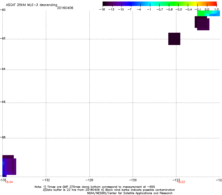Click the NOAA/NESDIS credit line
This screenshot has width=222, height=195.
(x=130, y=193)
